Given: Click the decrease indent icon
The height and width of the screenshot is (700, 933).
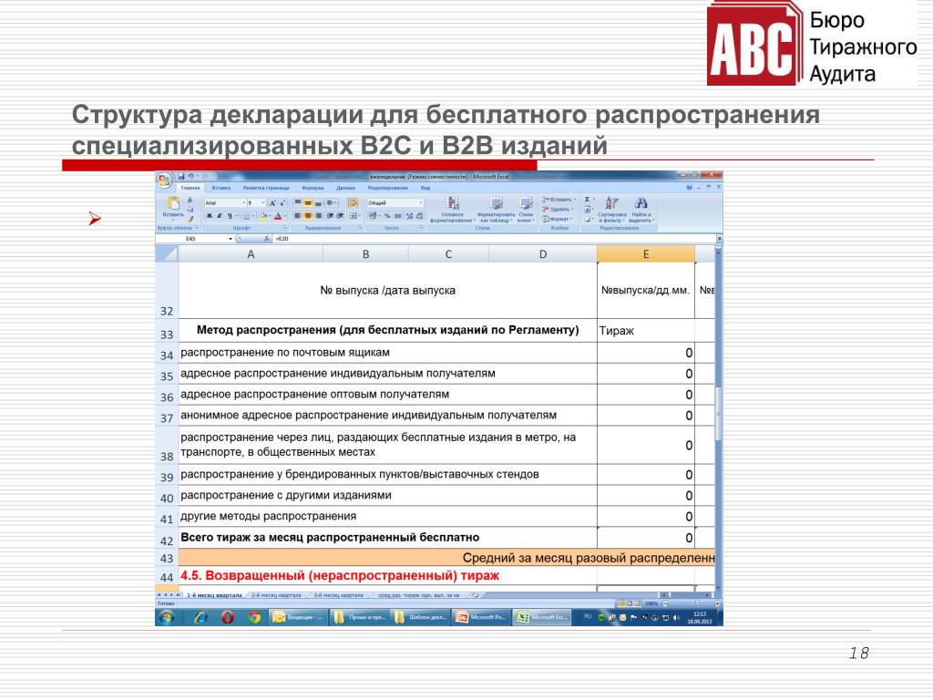Looking at the screenshot, I should pos(330,215).
